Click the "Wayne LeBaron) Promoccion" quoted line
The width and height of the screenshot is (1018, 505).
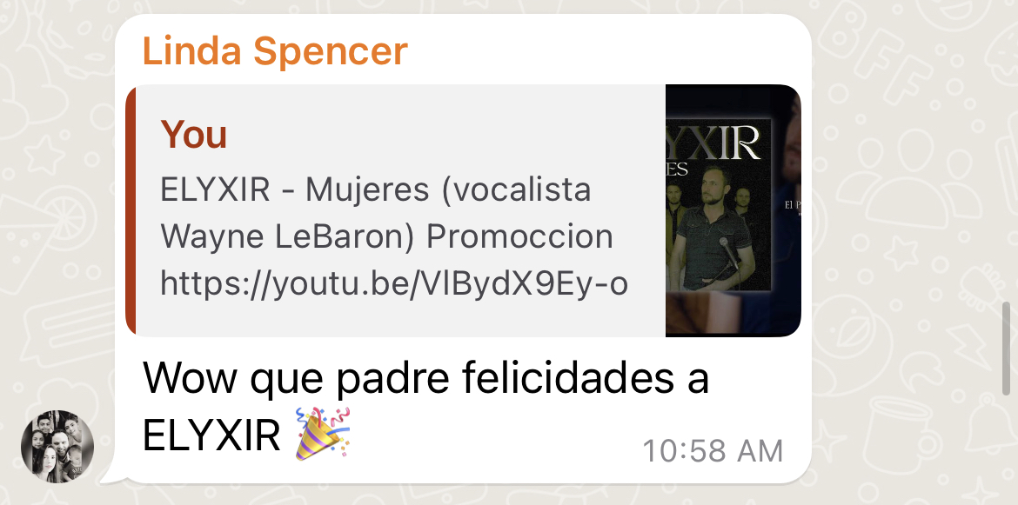[386, 236]
